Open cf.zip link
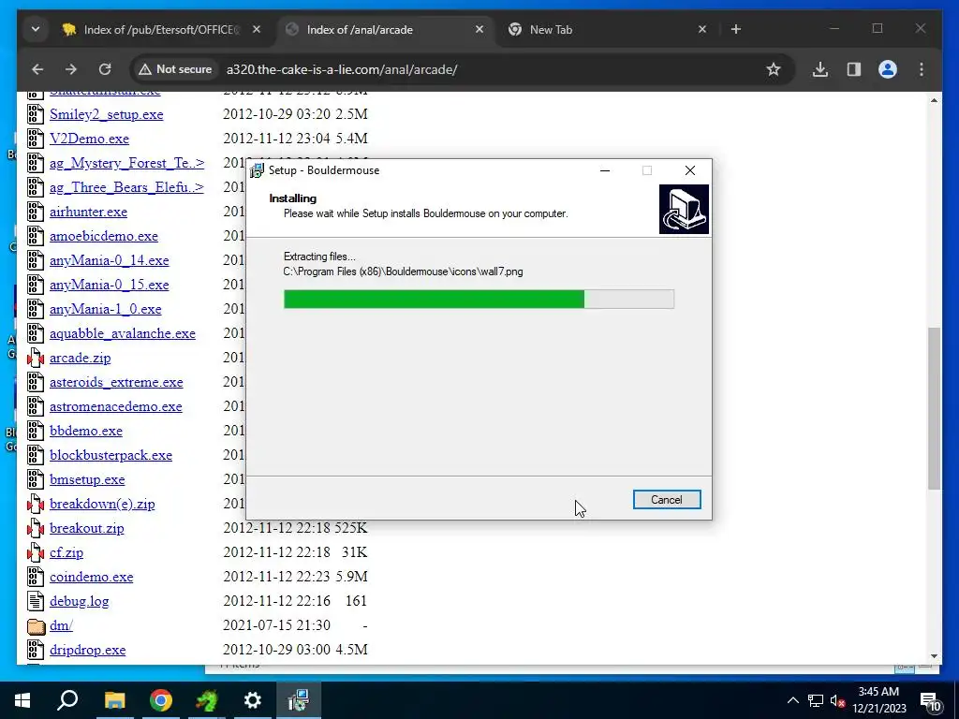 coord(66,552)
